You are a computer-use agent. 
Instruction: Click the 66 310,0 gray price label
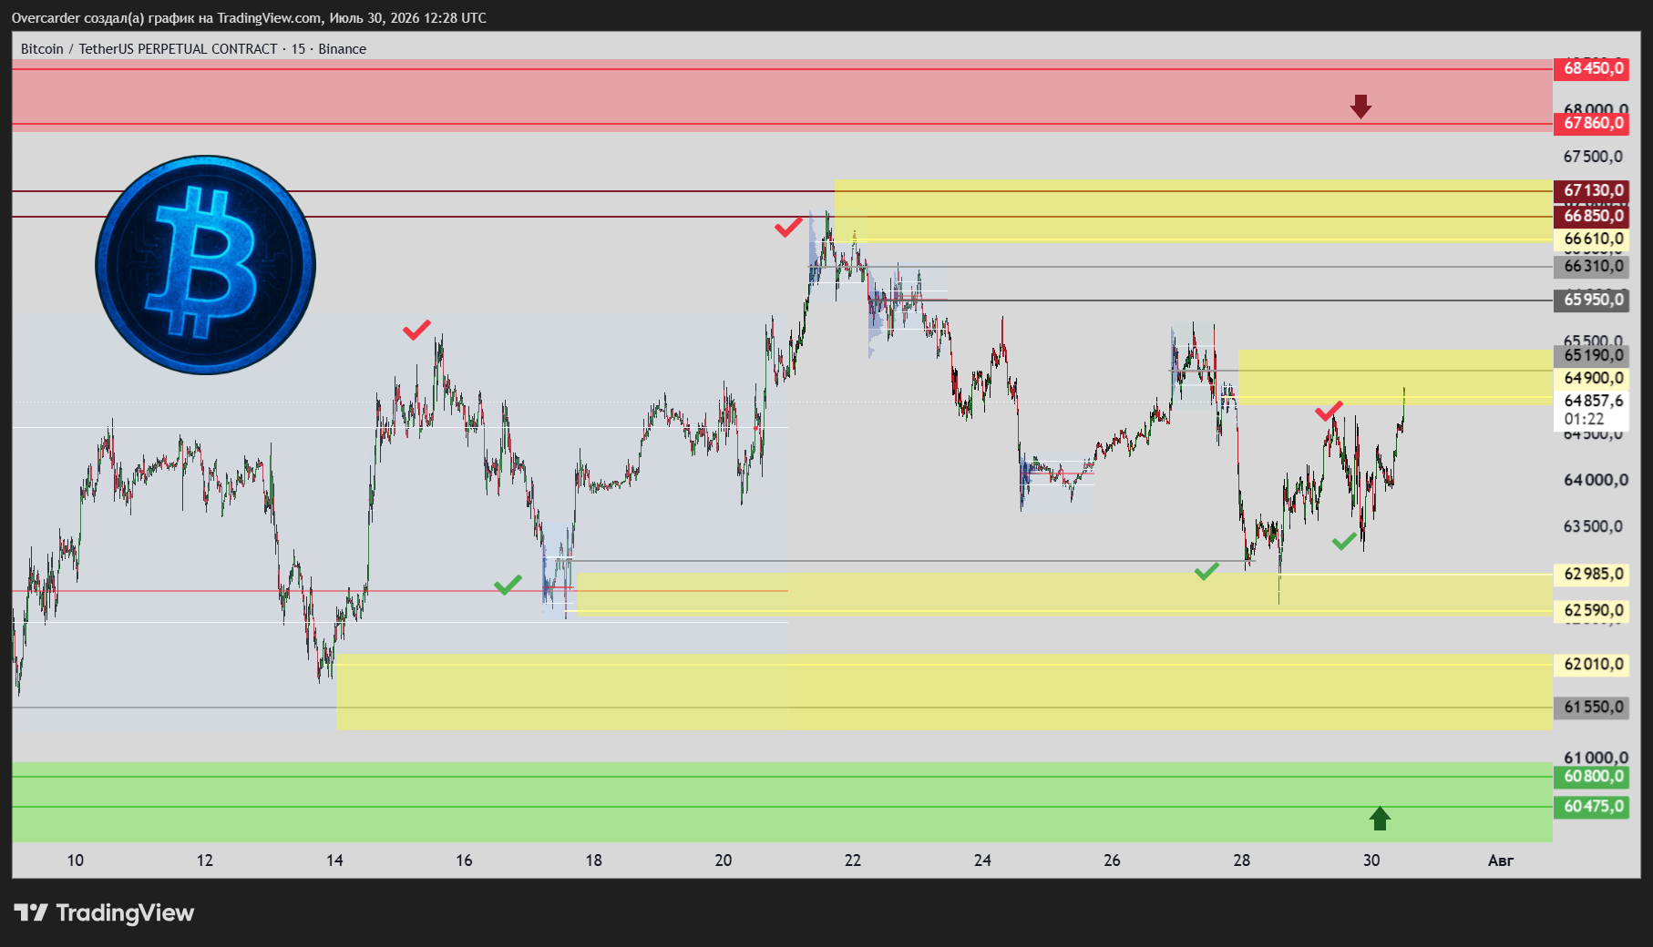click(1593, 267)
